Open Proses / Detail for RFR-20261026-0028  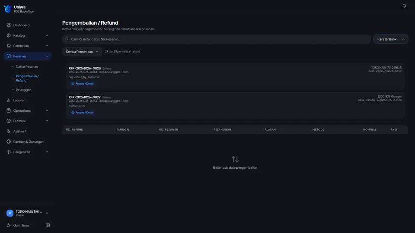pyautogui.click(x=82, y=83)
